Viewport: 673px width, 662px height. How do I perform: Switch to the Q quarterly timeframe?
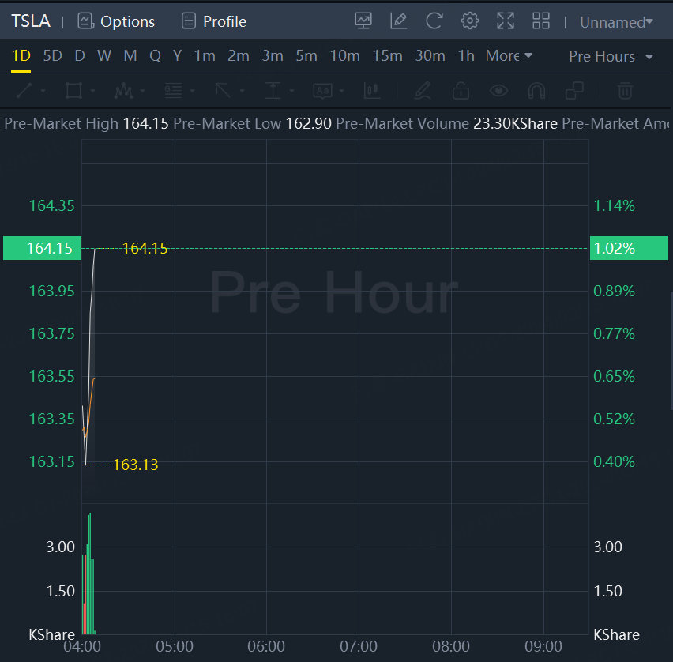click(156, 56)
